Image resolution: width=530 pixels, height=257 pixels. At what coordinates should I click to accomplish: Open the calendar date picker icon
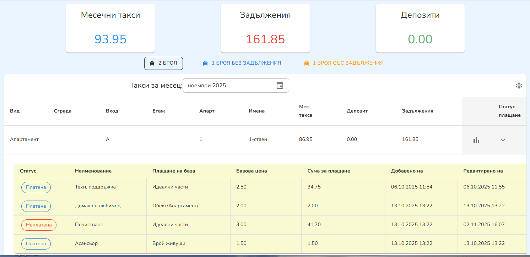pos(280,86)
